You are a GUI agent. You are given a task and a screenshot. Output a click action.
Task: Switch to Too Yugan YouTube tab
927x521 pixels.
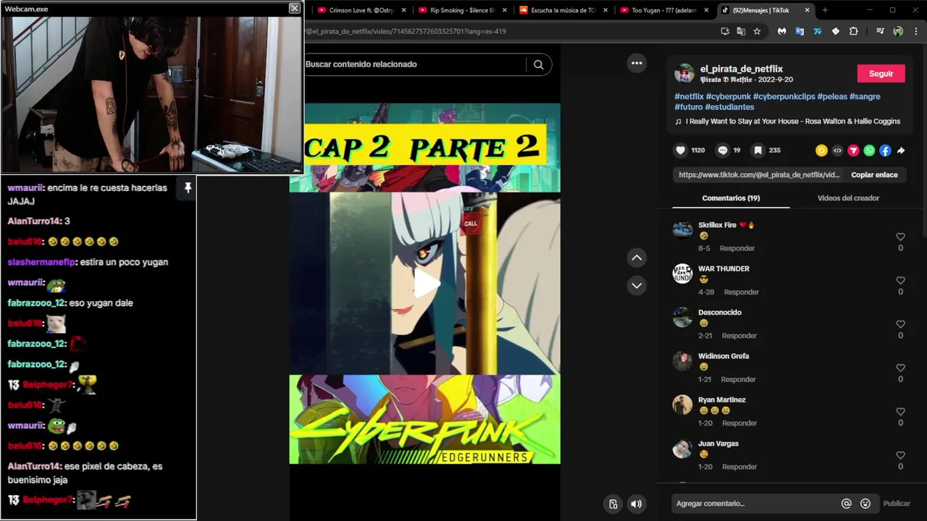663,10
